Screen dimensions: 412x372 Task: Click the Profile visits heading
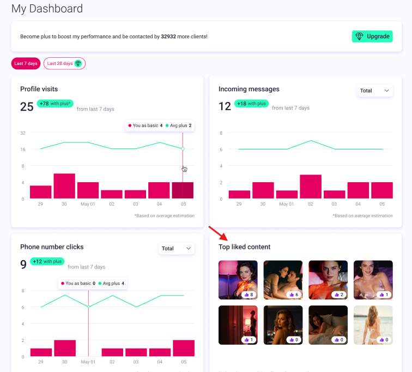point(39,89)
